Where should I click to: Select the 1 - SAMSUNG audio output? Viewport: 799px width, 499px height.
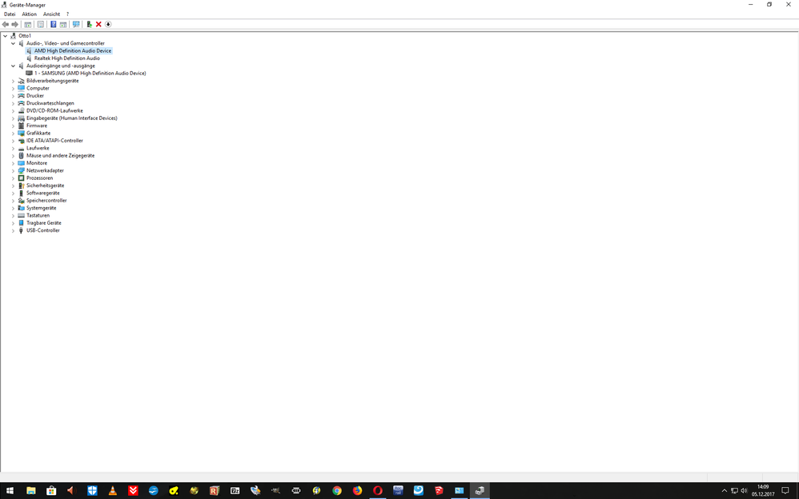[90, 74]
